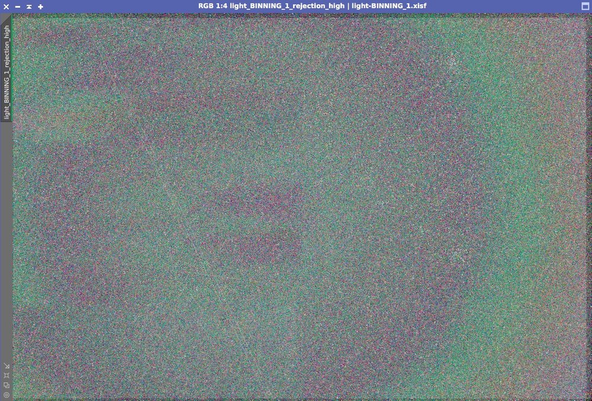The width and height of the screenshot is (592, 401).
Task: Activate the preview frame icon in corner toolbar
Action: 7,375
